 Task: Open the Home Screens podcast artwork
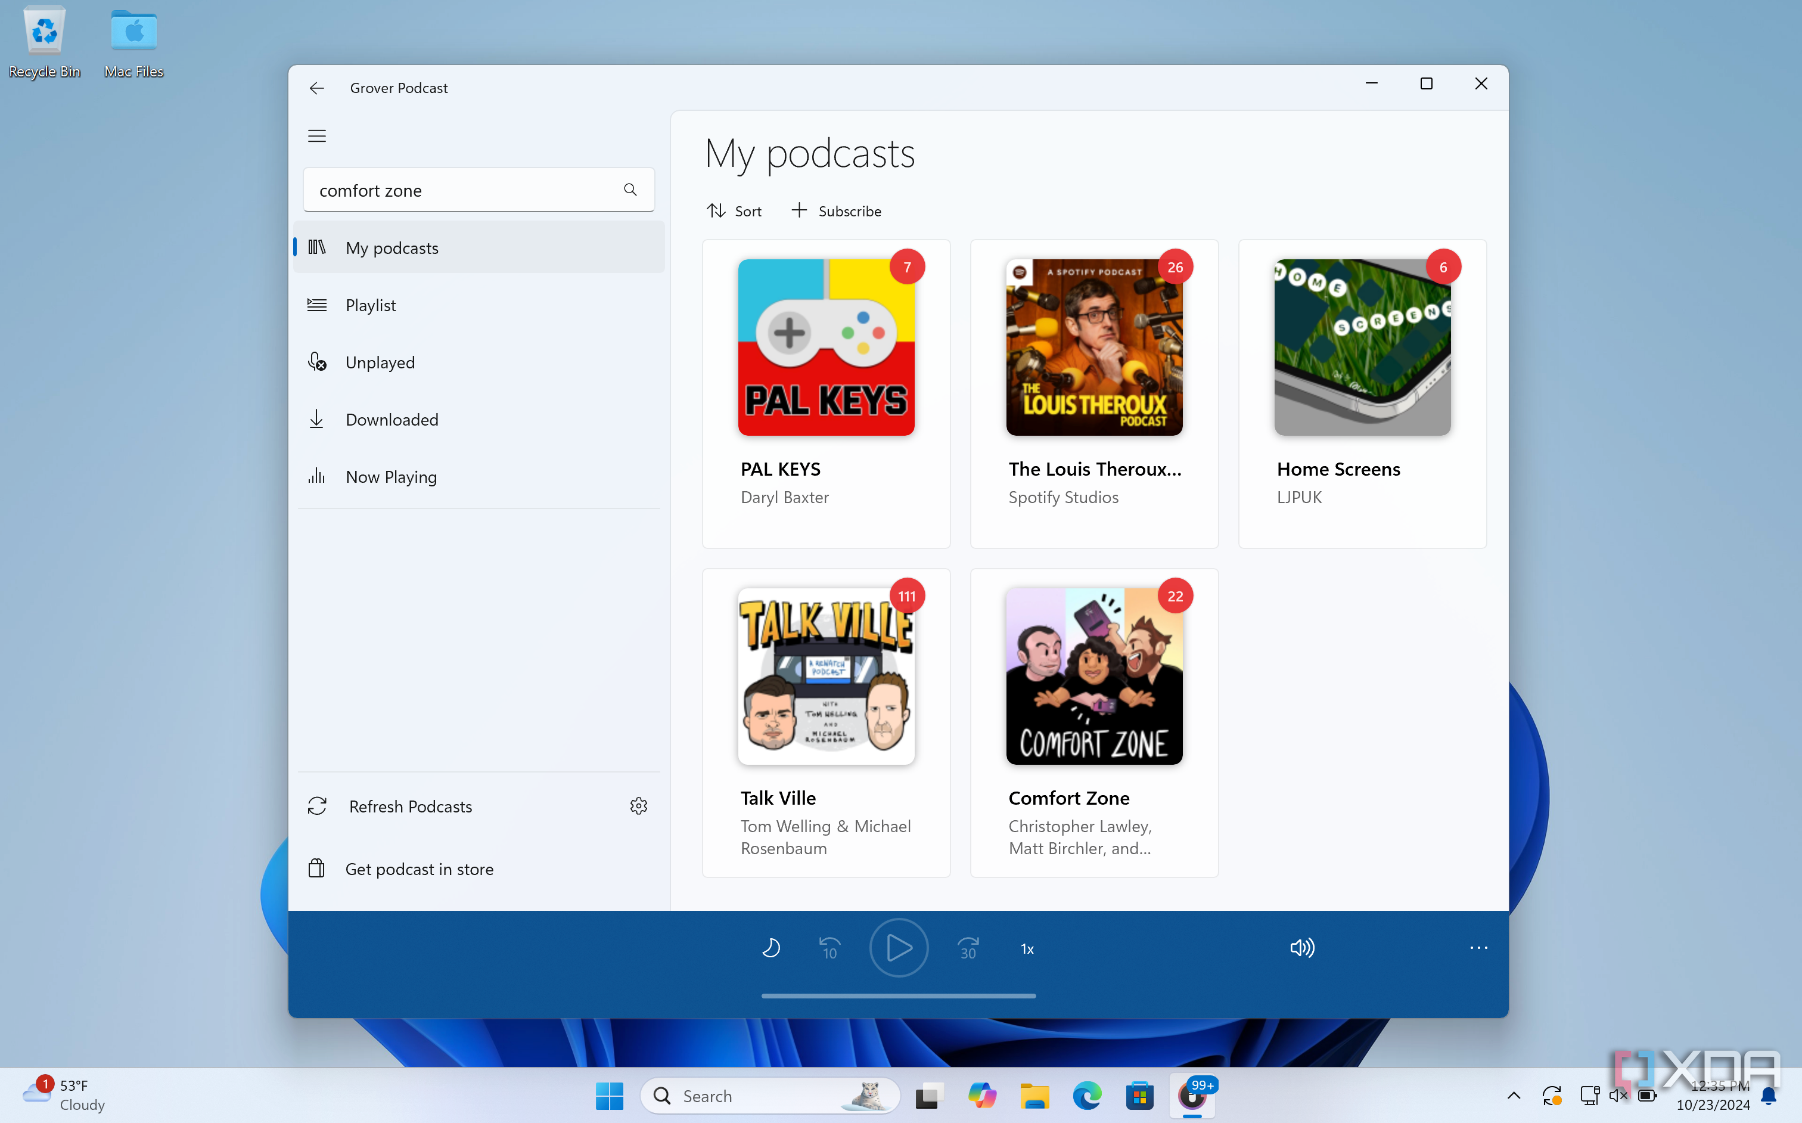tap(1362, 347)
